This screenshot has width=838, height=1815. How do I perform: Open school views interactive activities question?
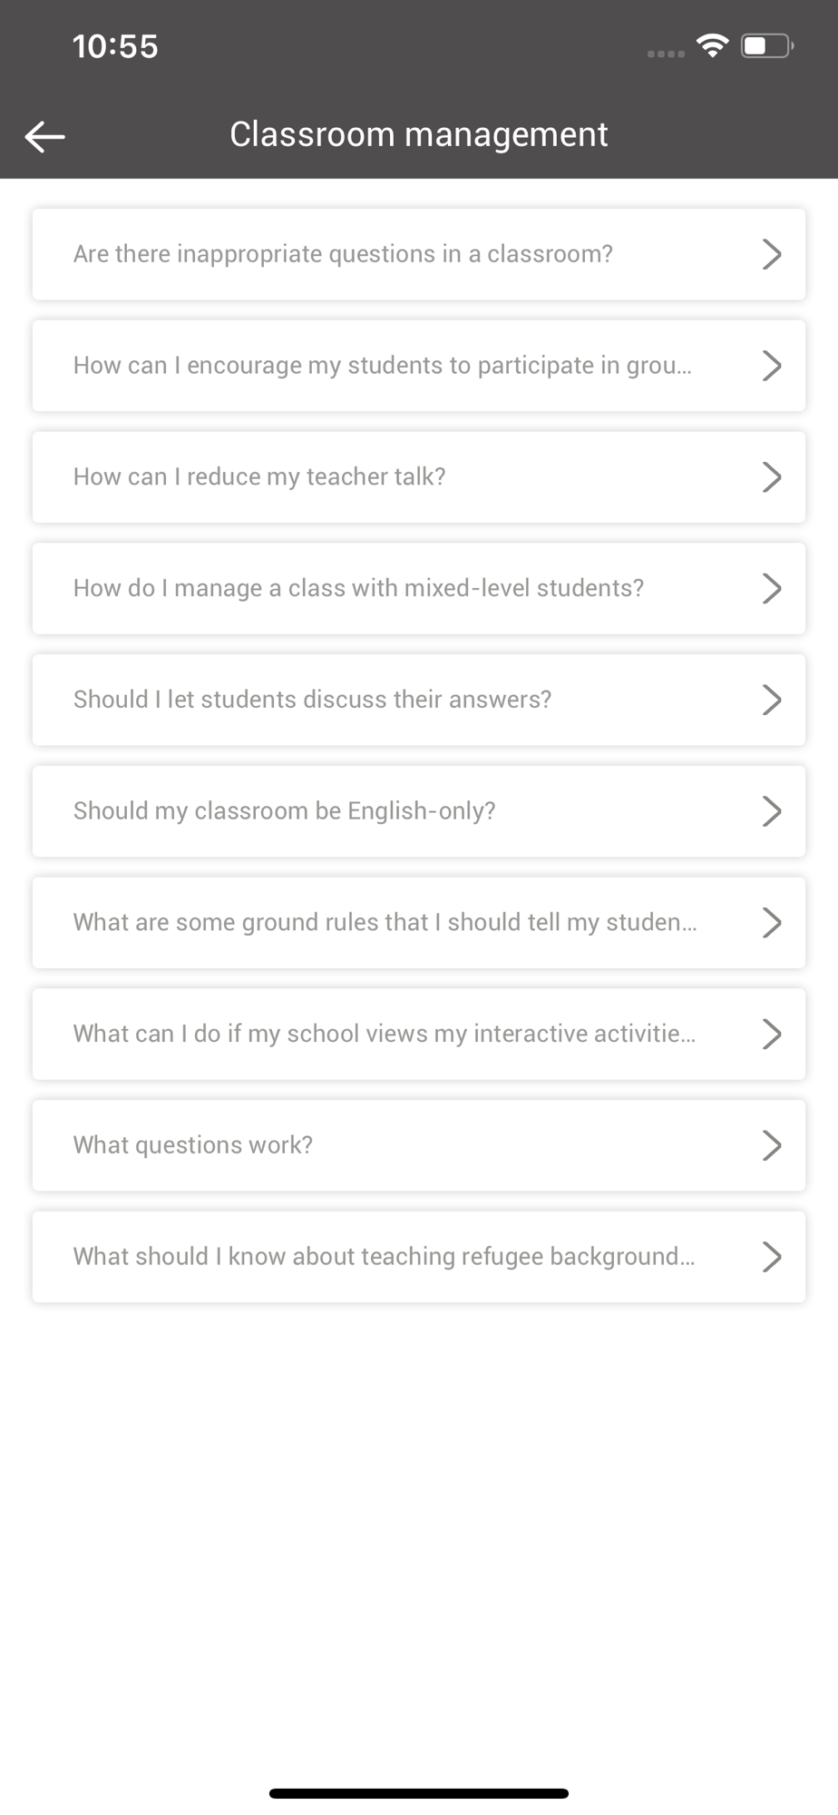(x=419, y=1035)
